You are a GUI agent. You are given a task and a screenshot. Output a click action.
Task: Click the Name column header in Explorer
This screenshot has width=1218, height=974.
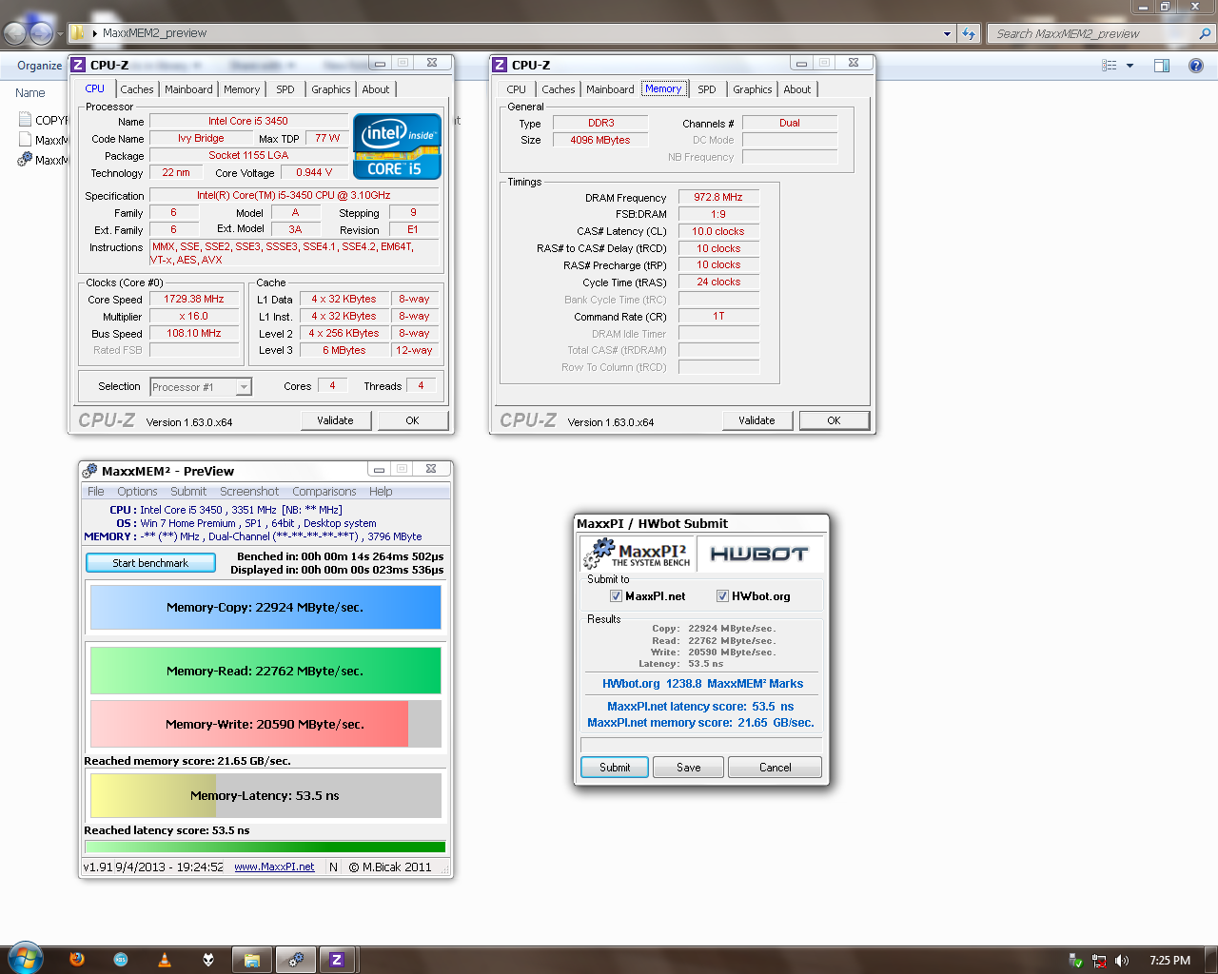[x=30, y=93]
